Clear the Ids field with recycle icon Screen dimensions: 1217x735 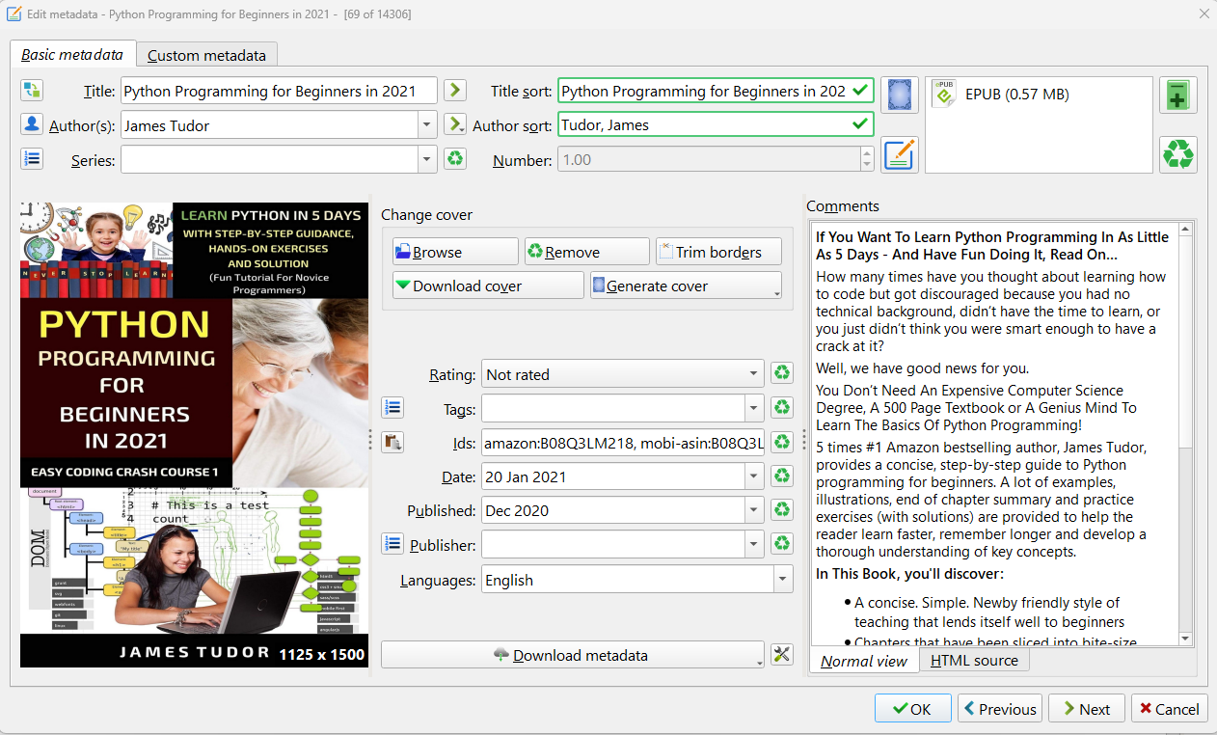(781, 442)
